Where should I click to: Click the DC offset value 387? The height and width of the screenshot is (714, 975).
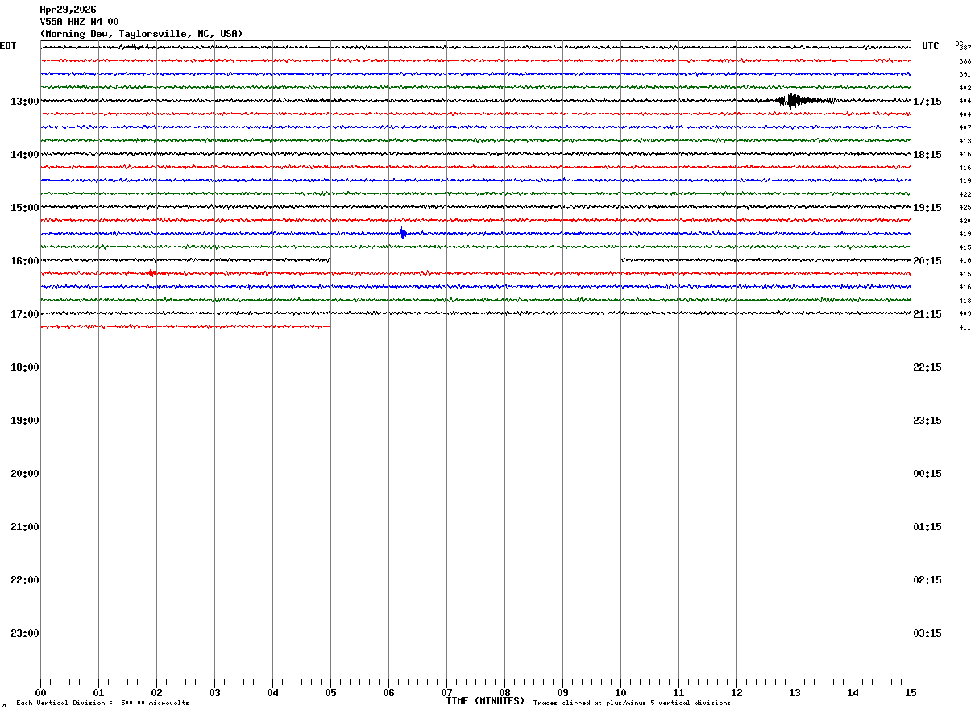click(x=965, y=48)
